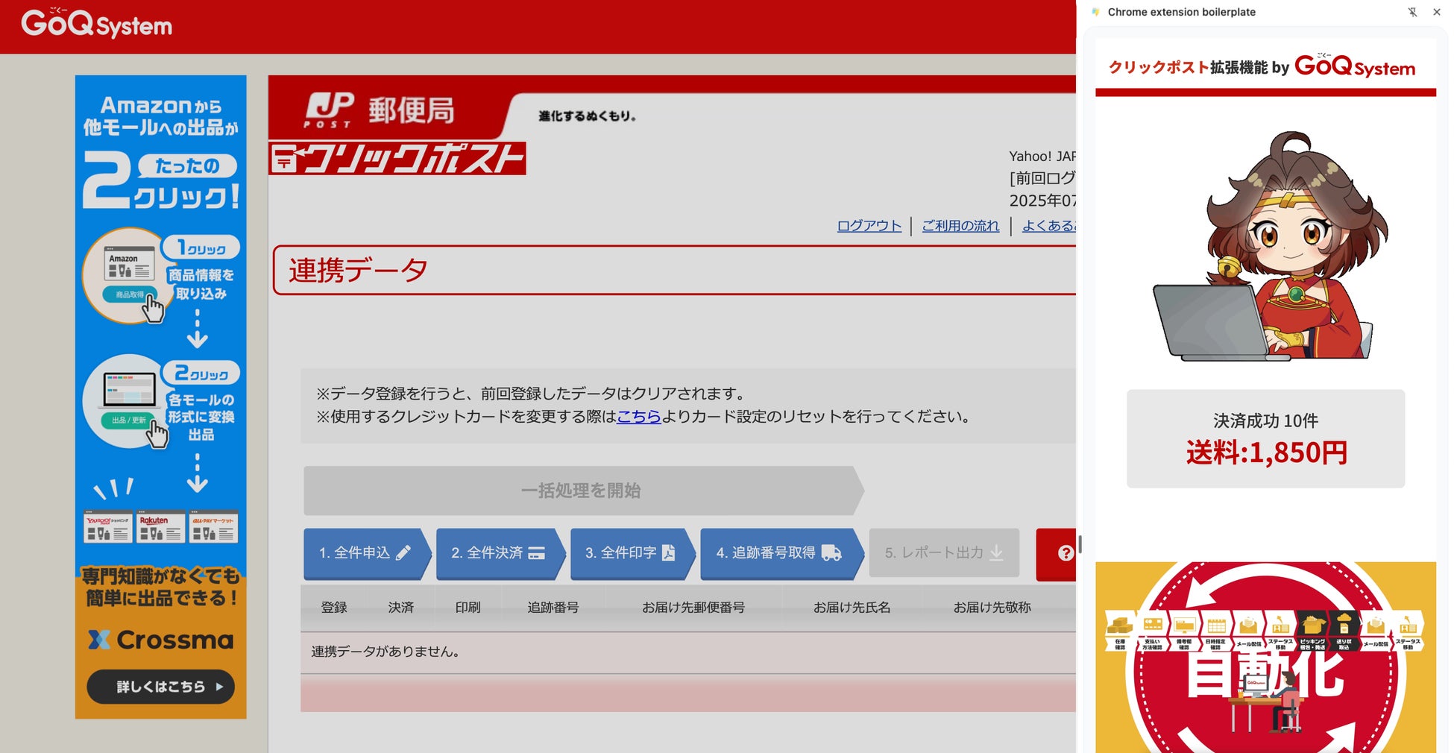
Task: Click the クリックポスト logo banner
Action: click(397, 159)
